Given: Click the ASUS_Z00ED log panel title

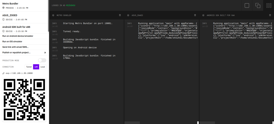Looking at the screenshot, I should pyautogui.click(x=137, y=15).
